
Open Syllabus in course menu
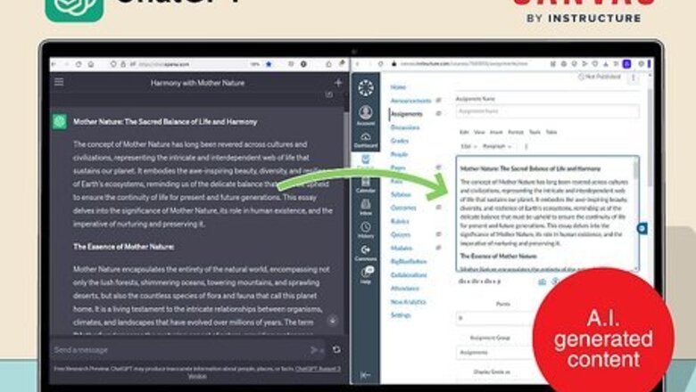tap(401, 194)
